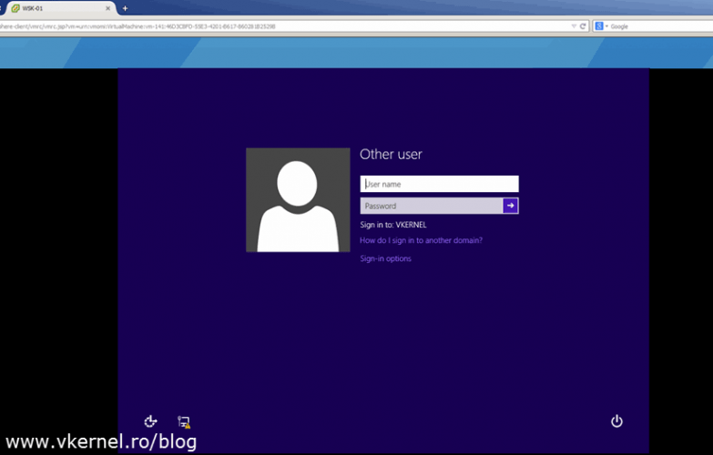Click the browser address bar URL
713x455 pixels.
pyautogui.click(x=138, y=26)
